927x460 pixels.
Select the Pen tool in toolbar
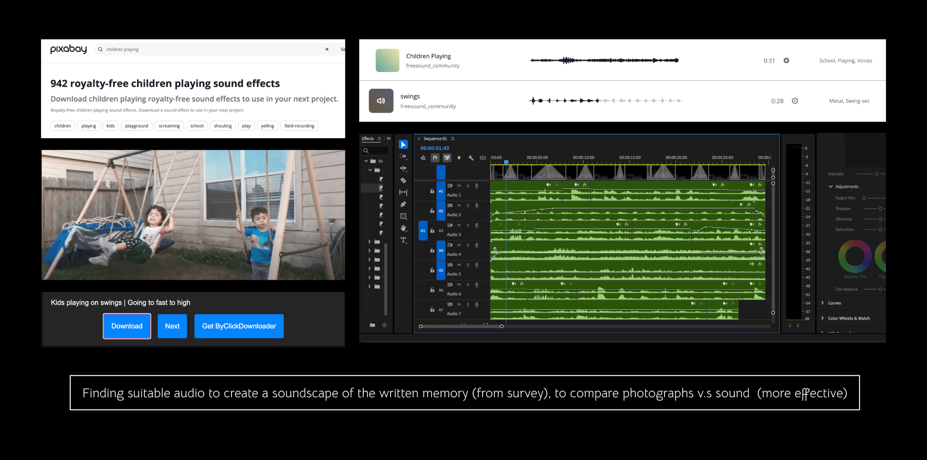pos(403,204)
